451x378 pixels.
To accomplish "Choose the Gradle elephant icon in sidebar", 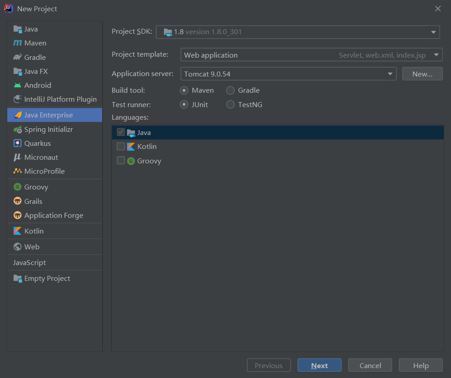I will point(18,57).
